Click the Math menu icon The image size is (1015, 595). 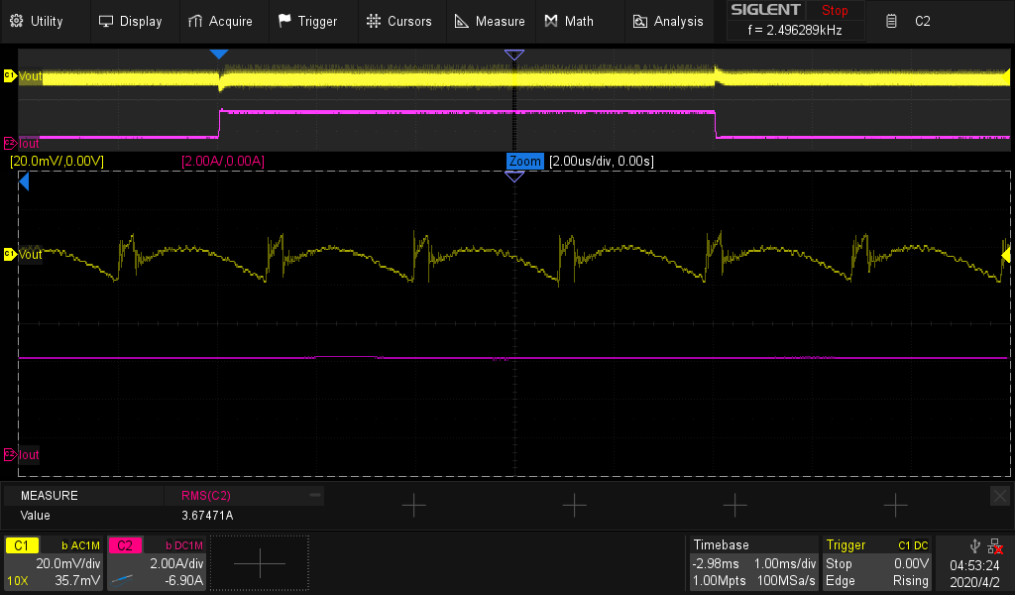[x=551, y=21]
